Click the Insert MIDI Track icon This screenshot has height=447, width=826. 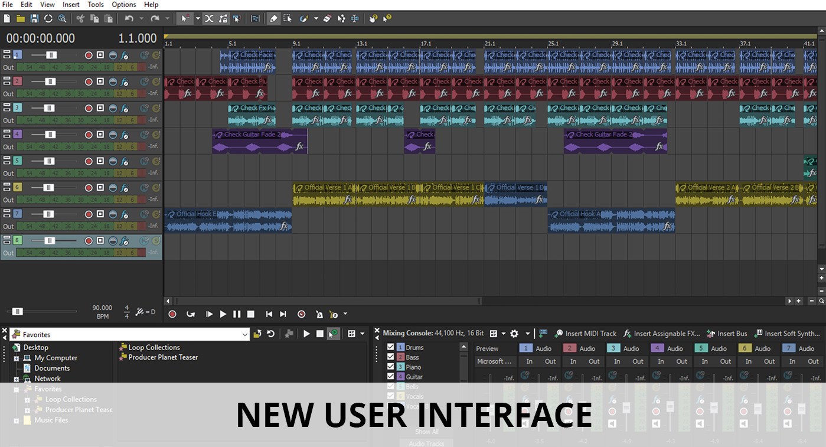pos(560,334)
